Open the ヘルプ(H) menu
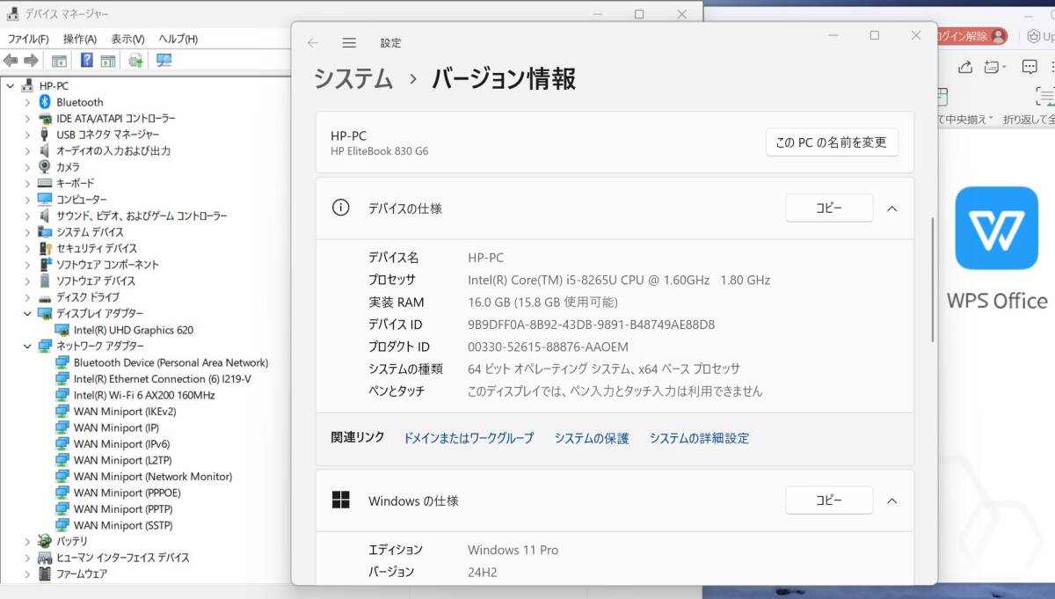 (178, 39)
